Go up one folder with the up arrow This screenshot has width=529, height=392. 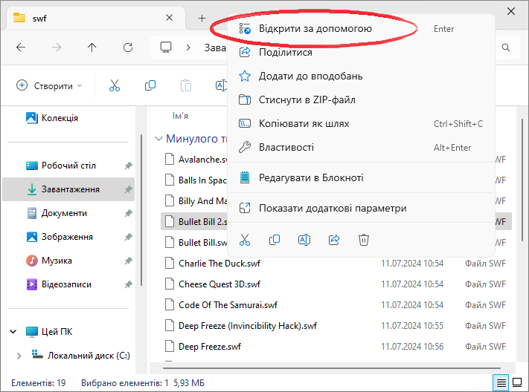(92, 48)
